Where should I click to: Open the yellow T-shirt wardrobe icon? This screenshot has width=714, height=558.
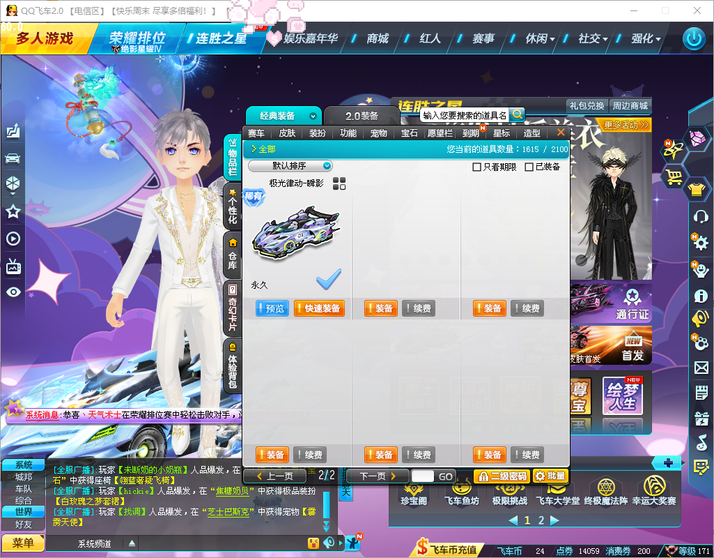coord(697,189)
